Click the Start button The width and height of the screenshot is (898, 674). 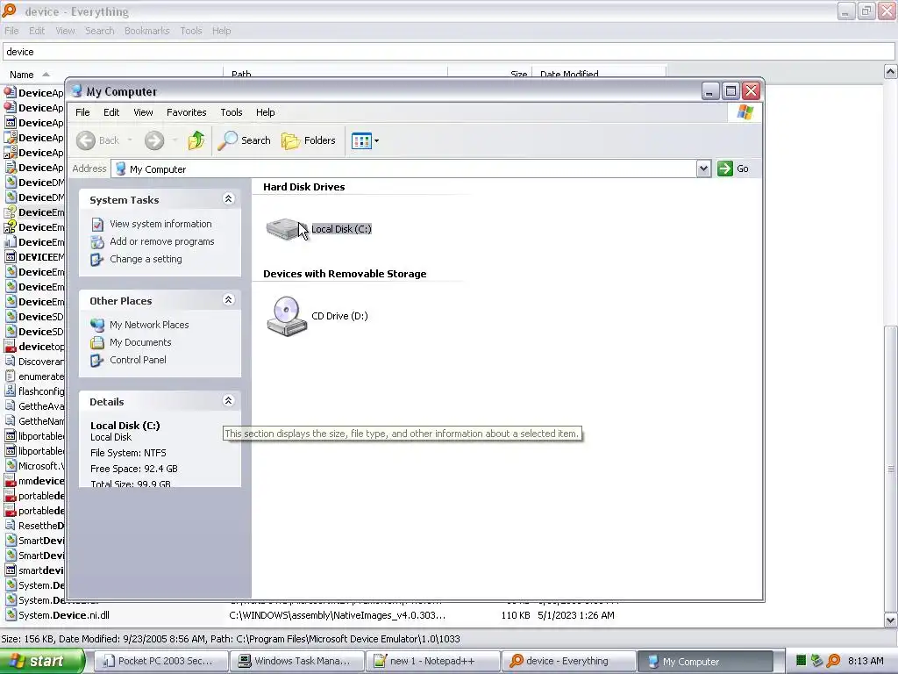41,661
